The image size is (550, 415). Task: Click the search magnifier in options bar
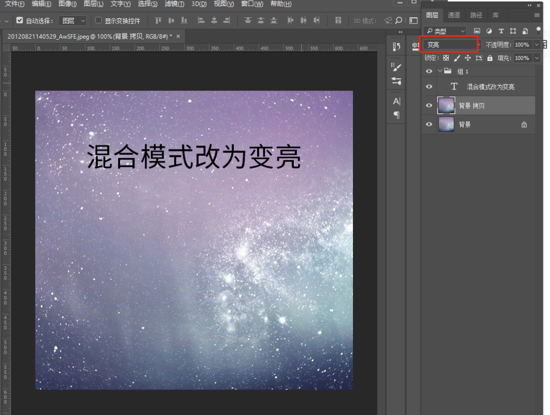coord(399,20)
